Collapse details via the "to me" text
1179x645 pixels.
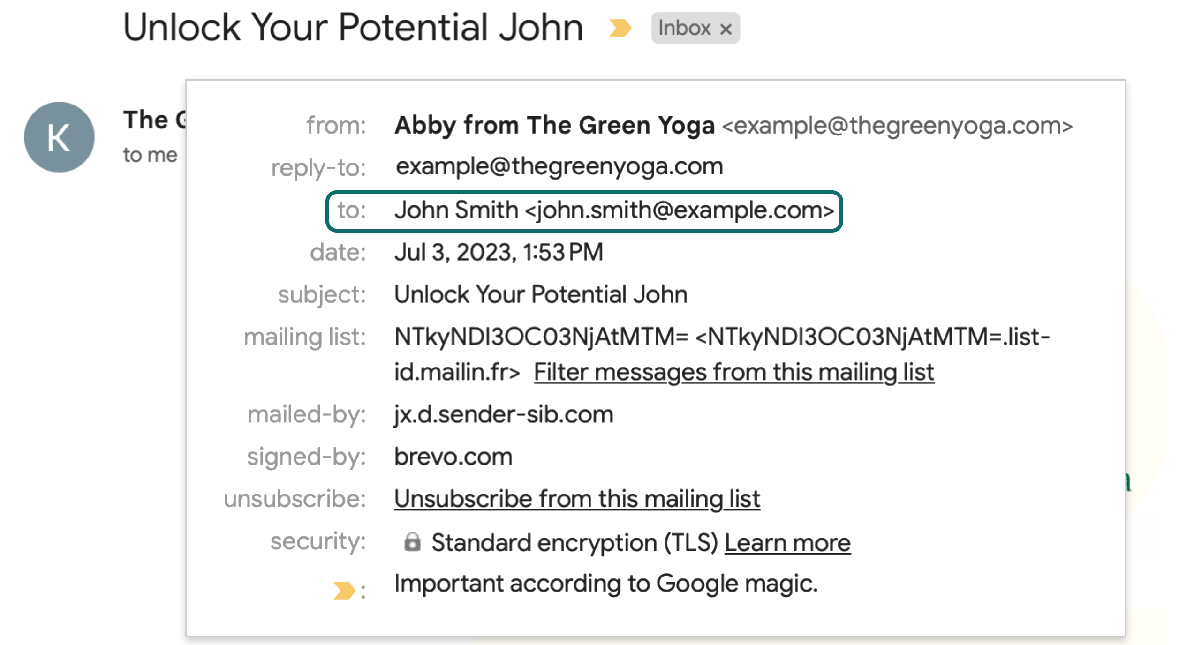click(150, 155)
